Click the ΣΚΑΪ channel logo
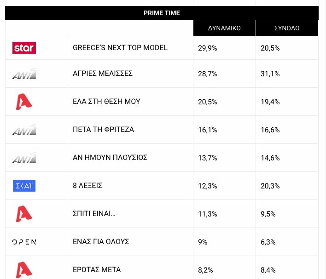This screenshot has height=279, width=326. [x=24, y=186]
